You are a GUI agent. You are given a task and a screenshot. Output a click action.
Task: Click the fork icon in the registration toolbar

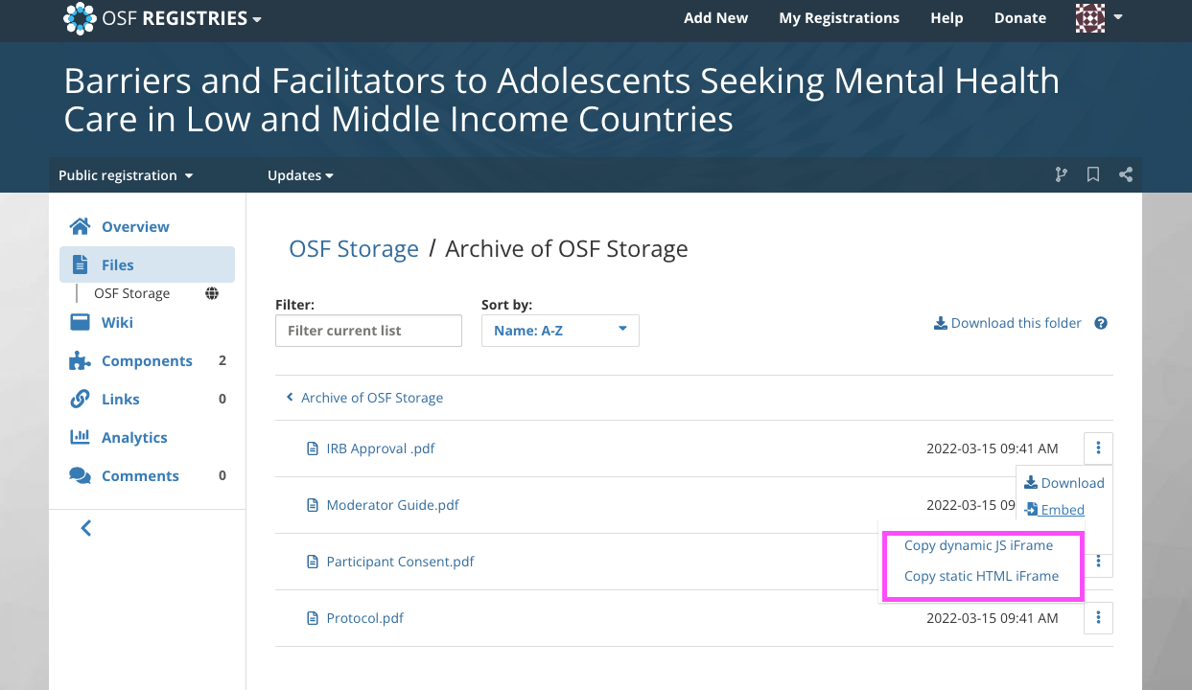coord(1061,174)
